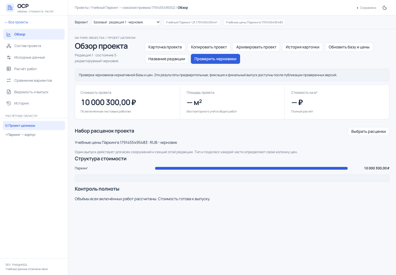Click the Состав проекта hierarchy icon

coord(9,46)
